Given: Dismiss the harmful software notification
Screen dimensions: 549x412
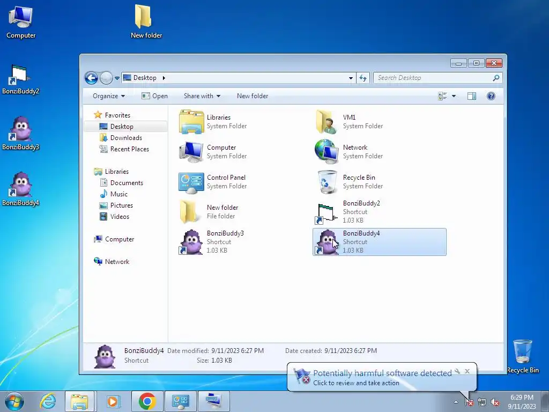Looking at the screenshot, I should tap(467, 371).
